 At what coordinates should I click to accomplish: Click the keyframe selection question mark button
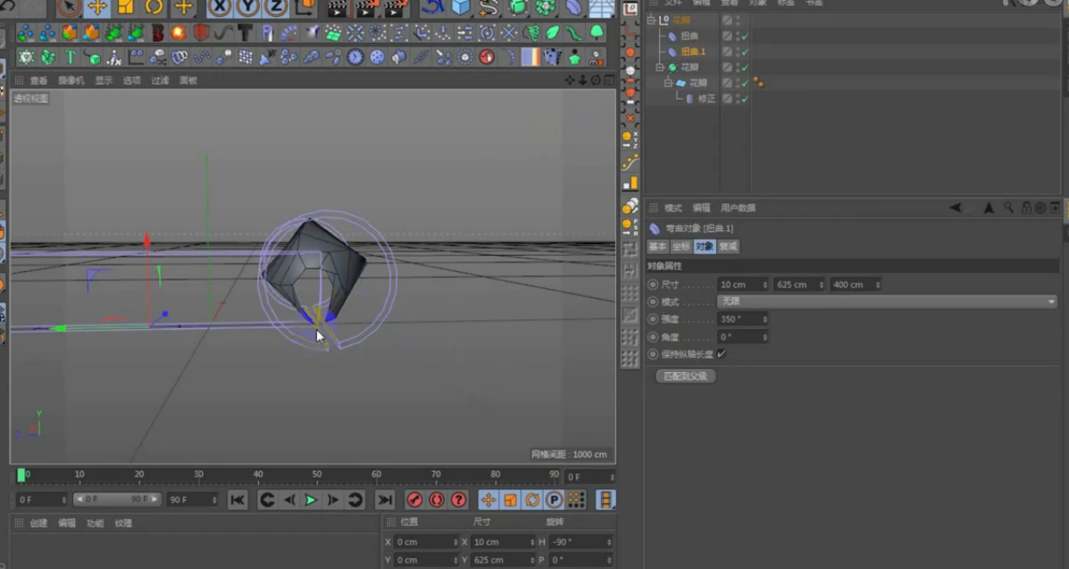click(x=459, y=500)
